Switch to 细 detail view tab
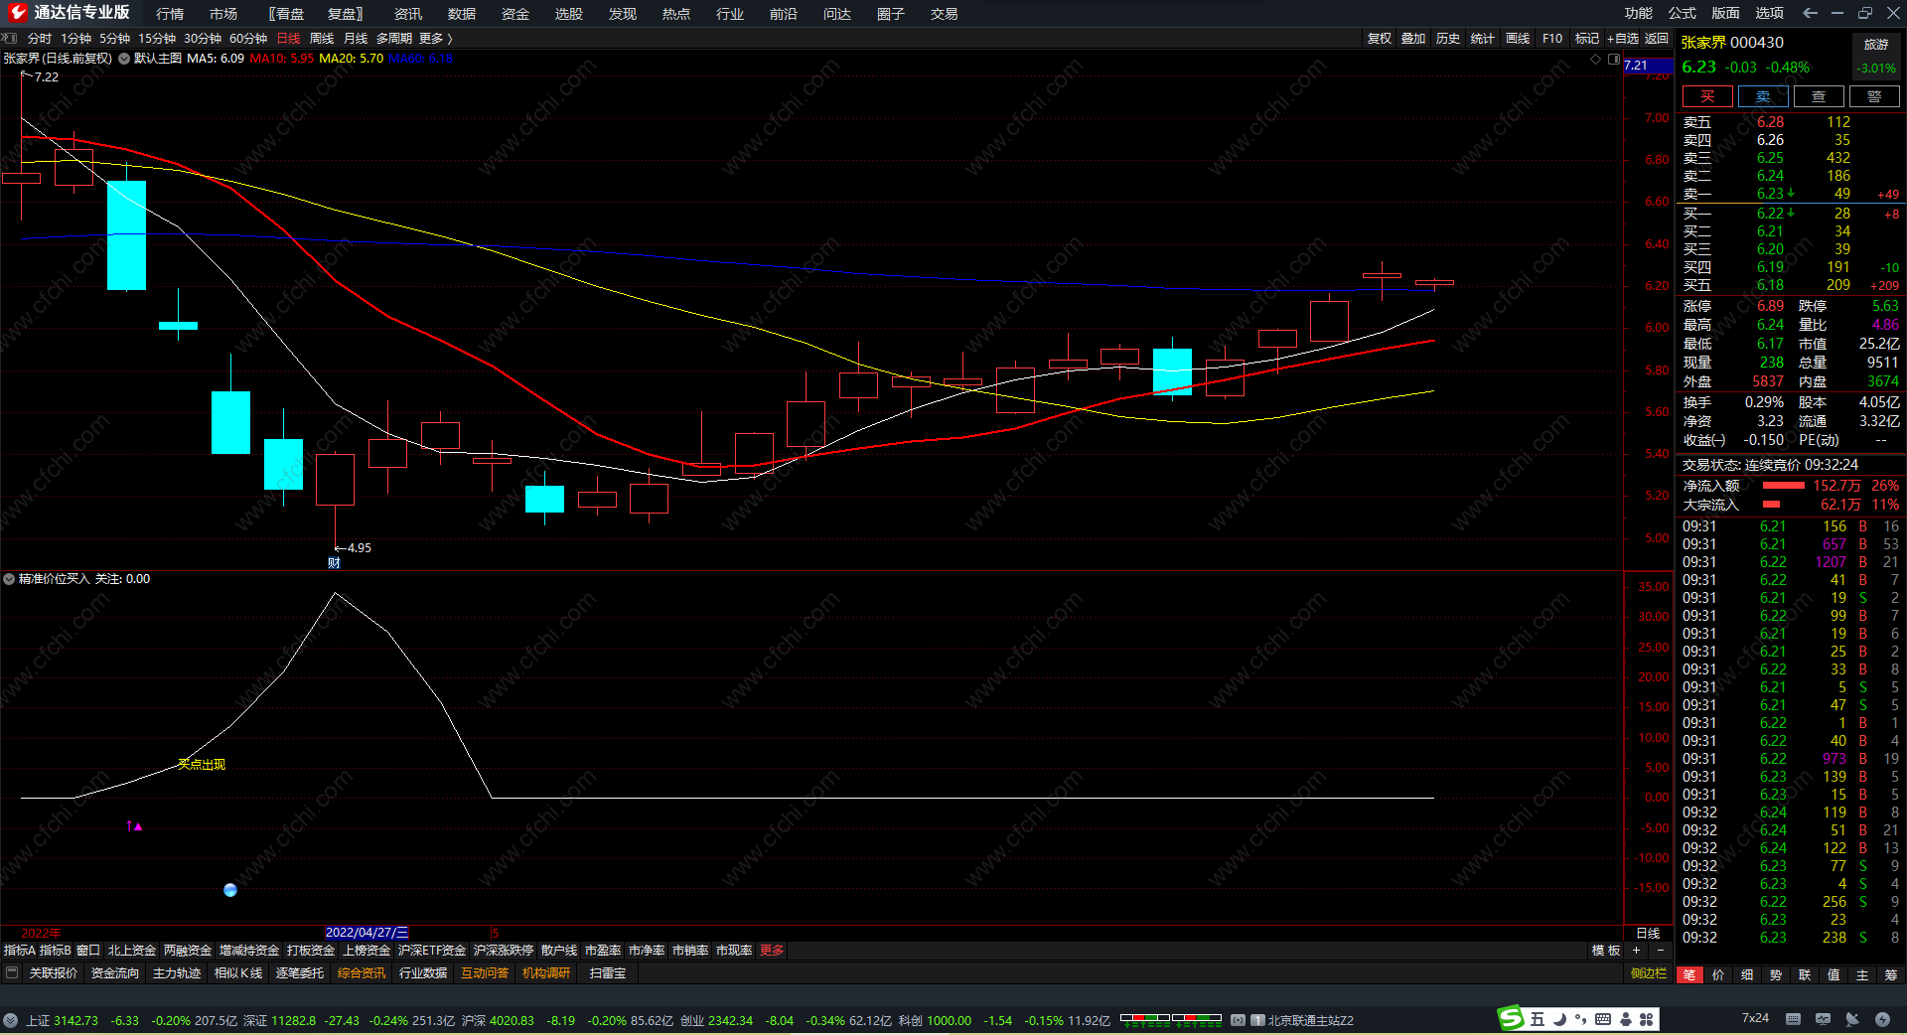 [1746, 974]
